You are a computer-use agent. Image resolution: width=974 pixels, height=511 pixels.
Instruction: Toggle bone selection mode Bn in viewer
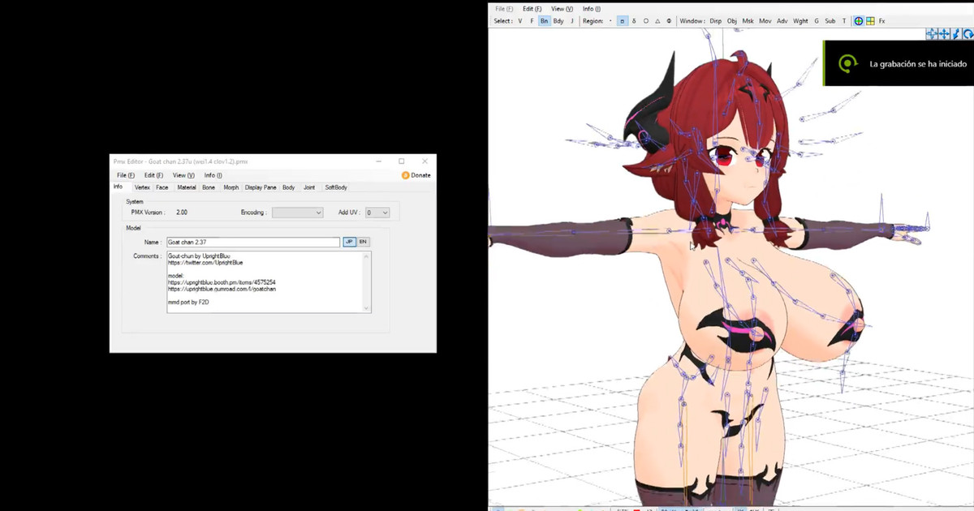pyautogui.click(x=545, y=21)
